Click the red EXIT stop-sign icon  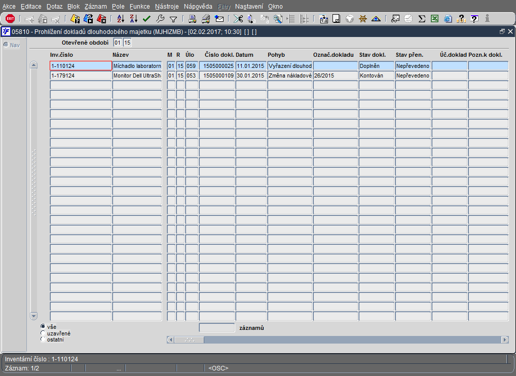[x=10, y=18]
